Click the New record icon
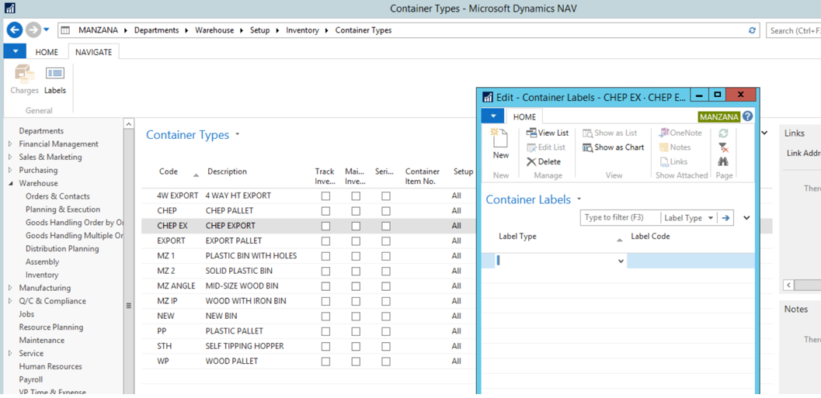Screen dimensions: 821x398 tap(500, 144)
